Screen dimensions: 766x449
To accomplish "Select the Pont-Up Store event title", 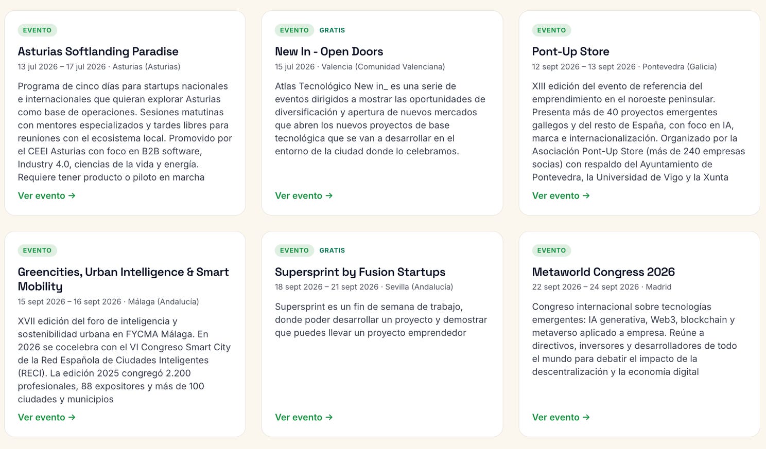I will tap(570, 51).
